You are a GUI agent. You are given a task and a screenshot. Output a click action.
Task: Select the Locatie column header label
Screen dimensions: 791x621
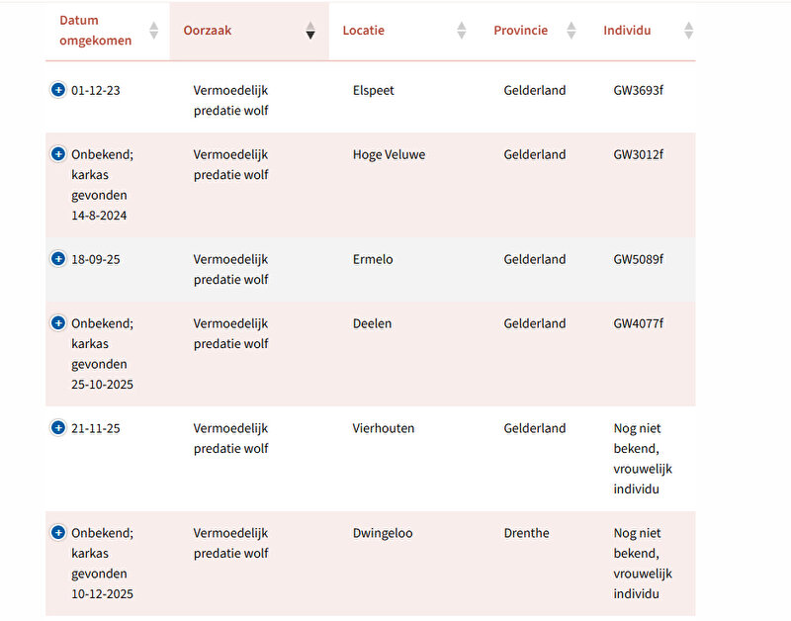[x=364, y=31]
